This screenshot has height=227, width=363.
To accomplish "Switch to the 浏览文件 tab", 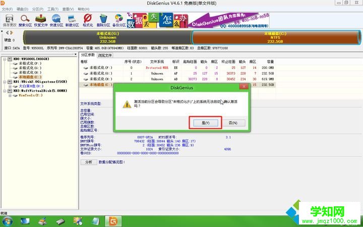I will 105,55.
